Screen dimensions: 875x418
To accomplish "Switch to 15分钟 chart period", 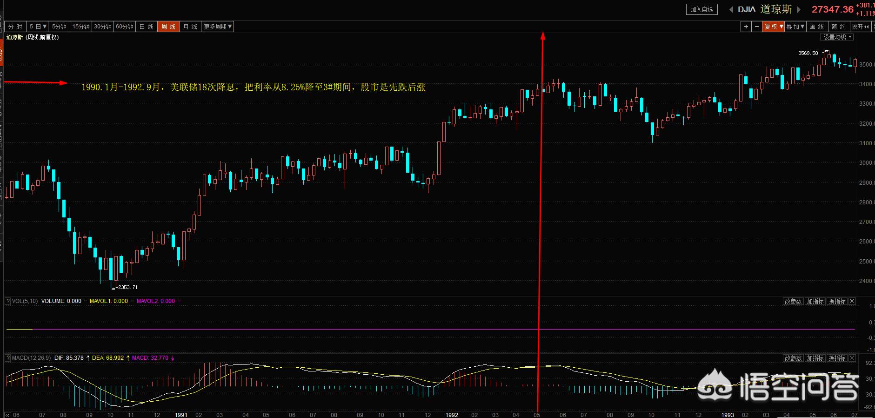I will [x=81, y=27].
